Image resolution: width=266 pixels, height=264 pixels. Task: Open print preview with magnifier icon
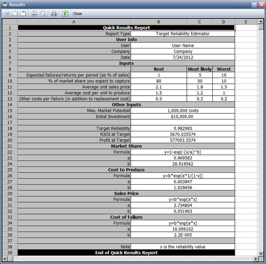[x=43, y=14]
